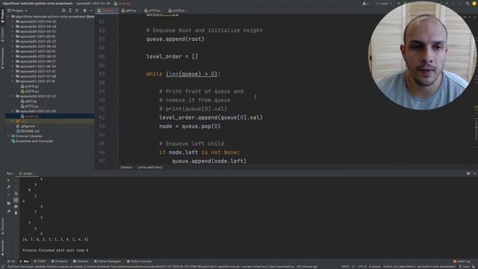Click the down arrow in Run console toolbar
The height and width of the screenshot is (269, 478).
click(x=16, y=187)
